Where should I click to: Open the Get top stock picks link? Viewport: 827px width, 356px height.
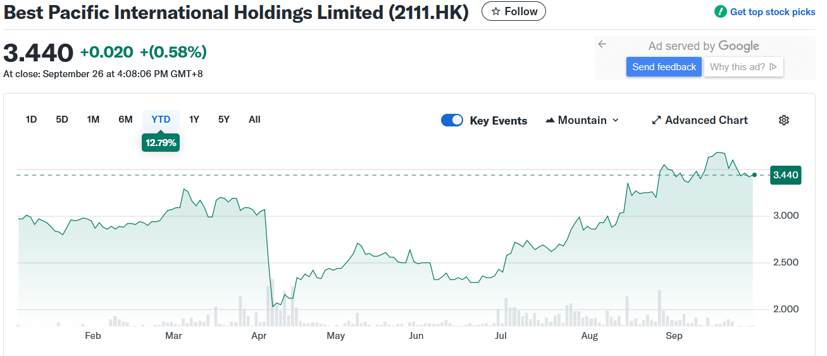tap(773, 12)
